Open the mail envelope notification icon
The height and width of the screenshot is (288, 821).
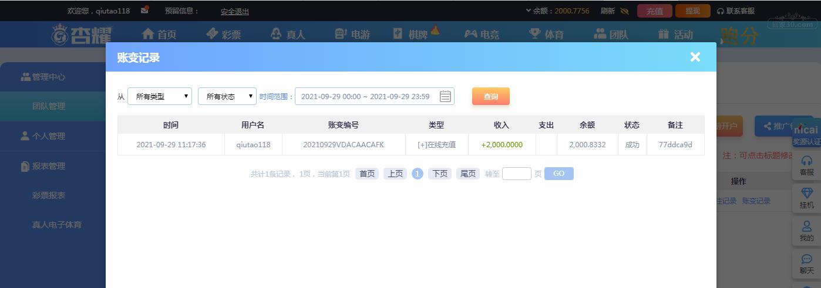144,11
